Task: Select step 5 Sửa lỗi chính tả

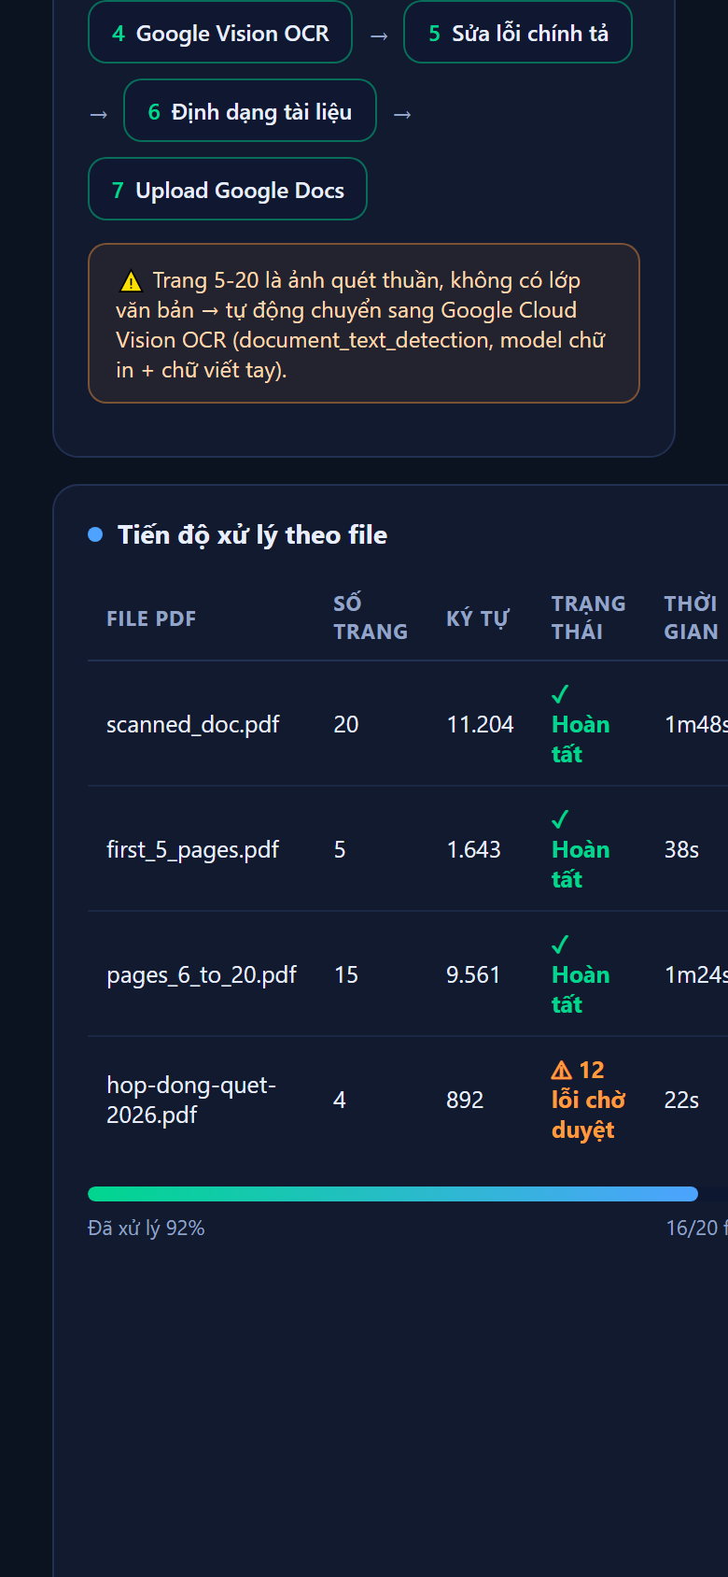Action: pyautogui.click(x=518, y=33)
